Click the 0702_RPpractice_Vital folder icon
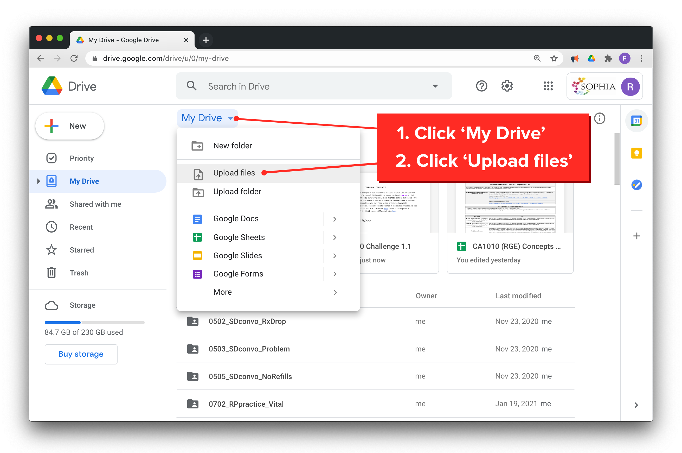The height and width of the screenshot is (453, 682). tap(192, 404)
